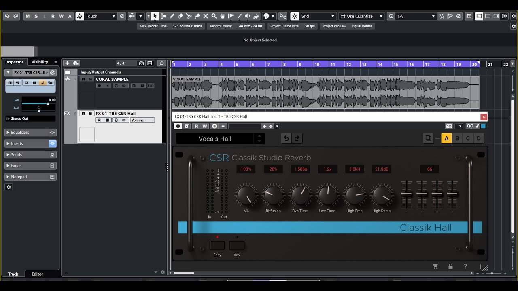Select the Range Selection tool
Screen dimensions: 518x291
tap(163, 16)
